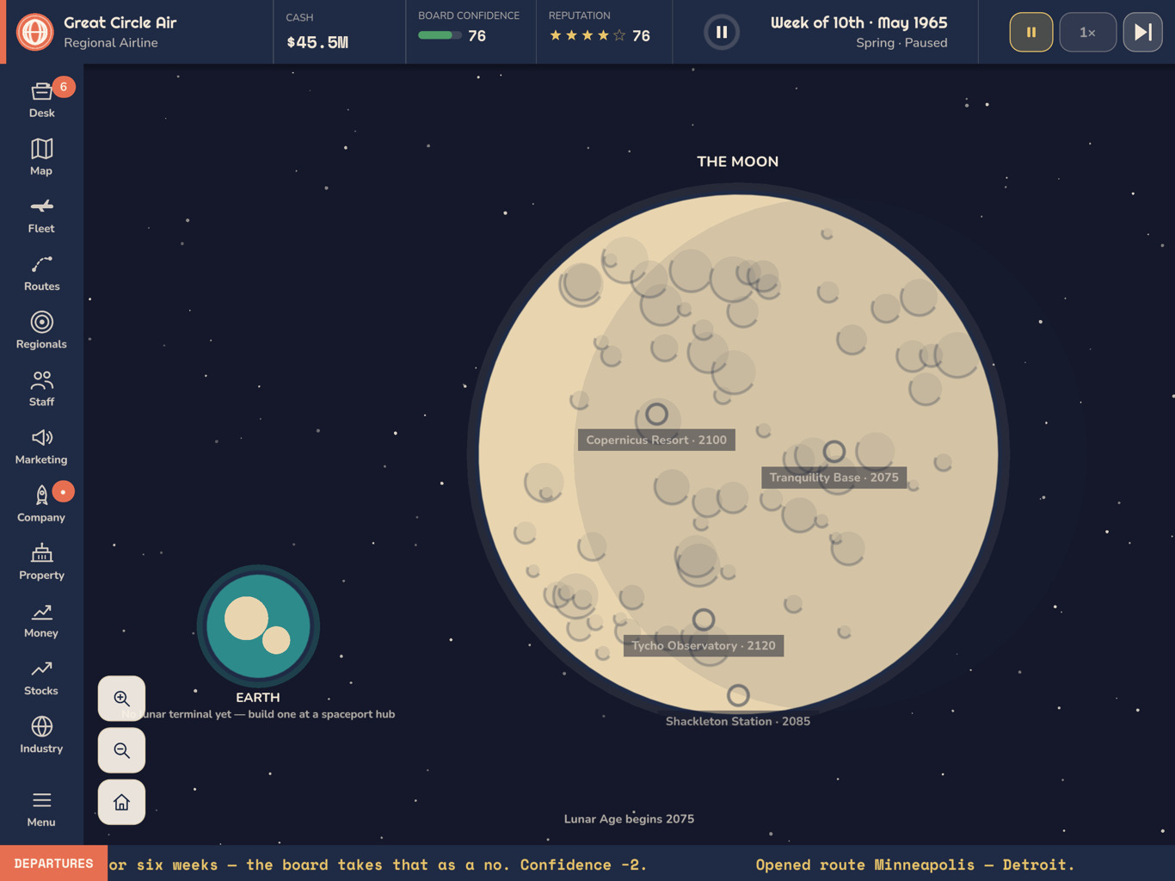
Task: Zoom out of the space map
Action: 121,750
